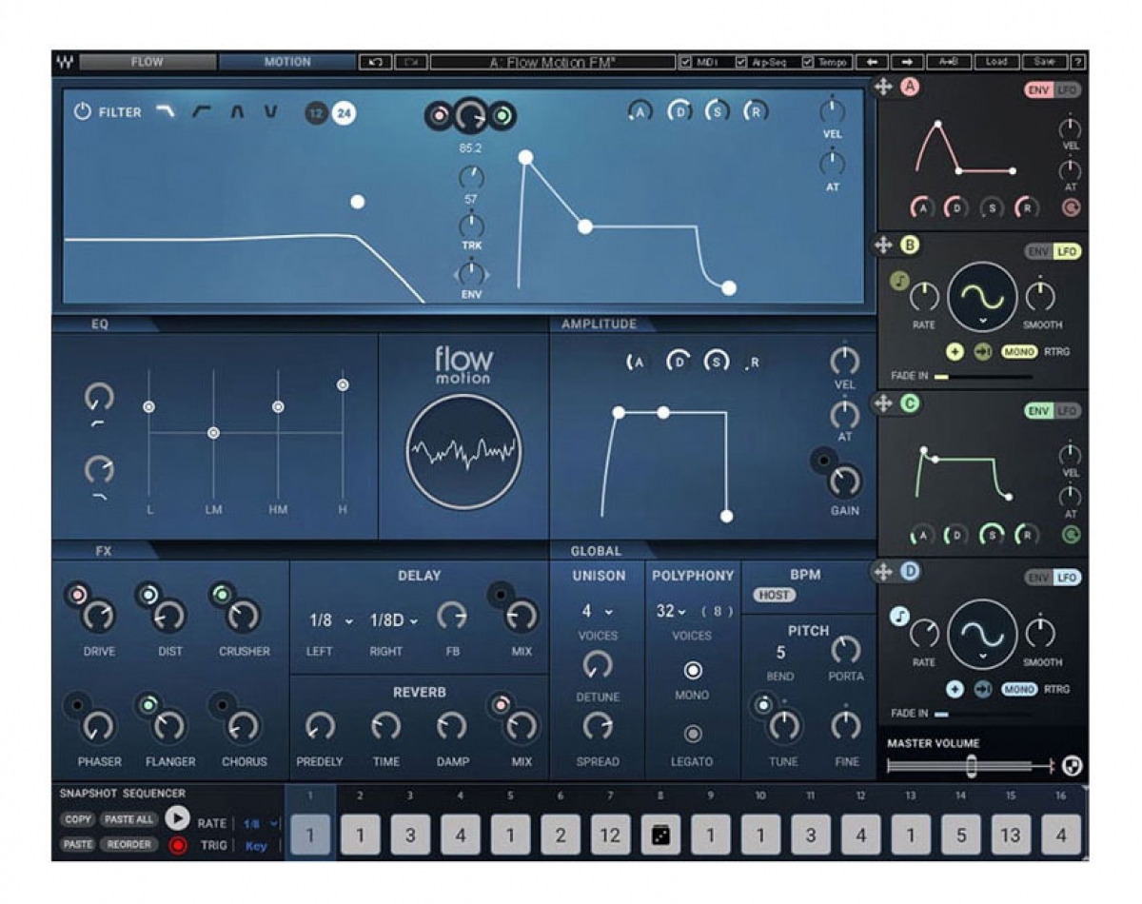Click the MASTER VOLUME slider handle
1142x904 pixels.
click(x=971, y=765)
